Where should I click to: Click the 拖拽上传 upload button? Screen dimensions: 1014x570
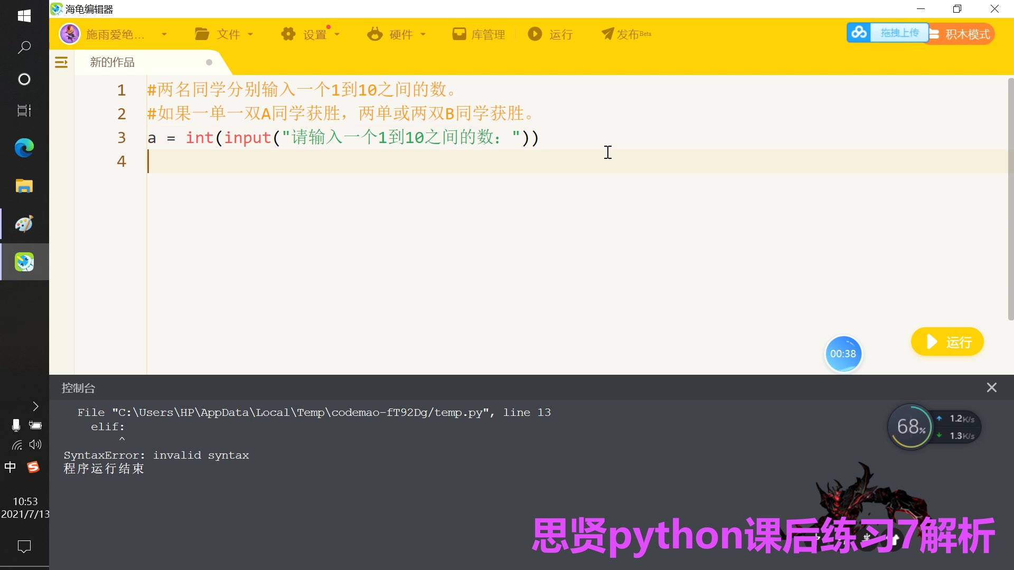click(899, 33)
